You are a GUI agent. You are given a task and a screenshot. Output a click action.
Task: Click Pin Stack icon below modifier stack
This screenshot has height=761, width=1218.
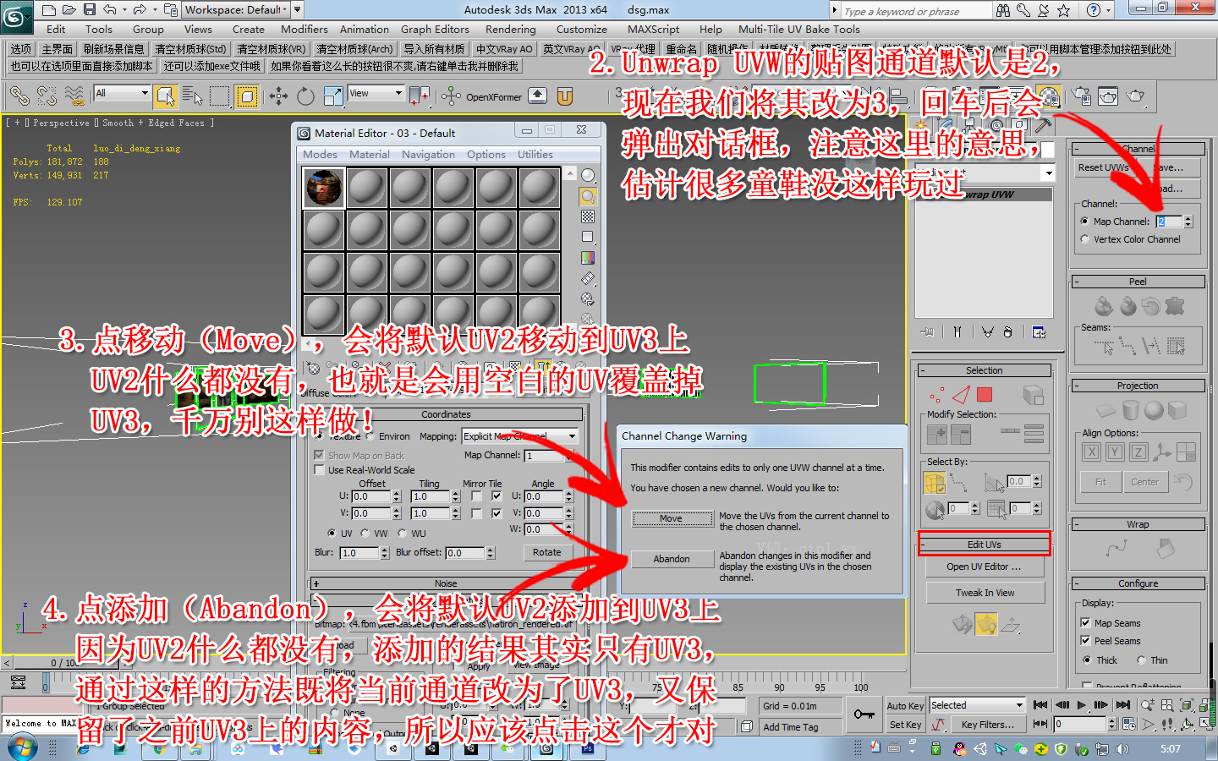point(927,332)
